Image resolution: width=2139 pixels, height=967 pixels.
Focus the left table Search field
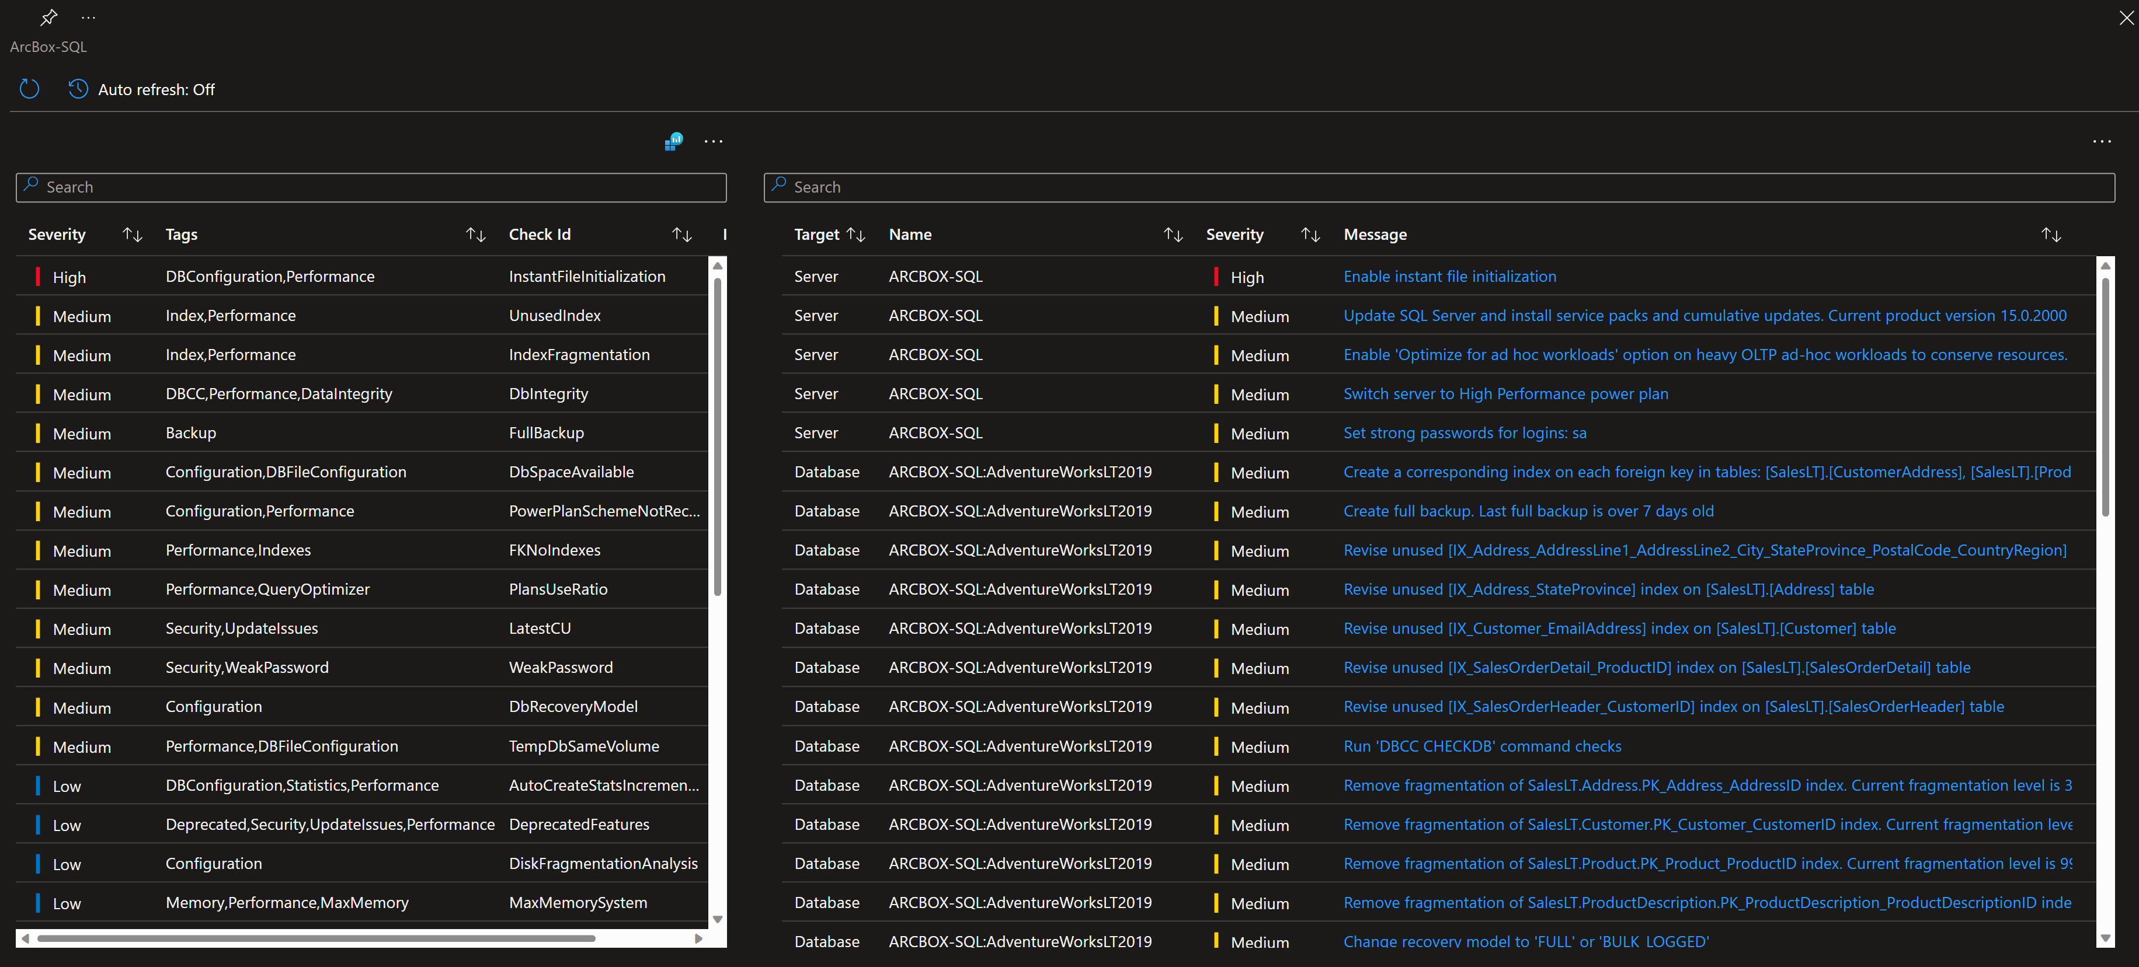point(371,187)
